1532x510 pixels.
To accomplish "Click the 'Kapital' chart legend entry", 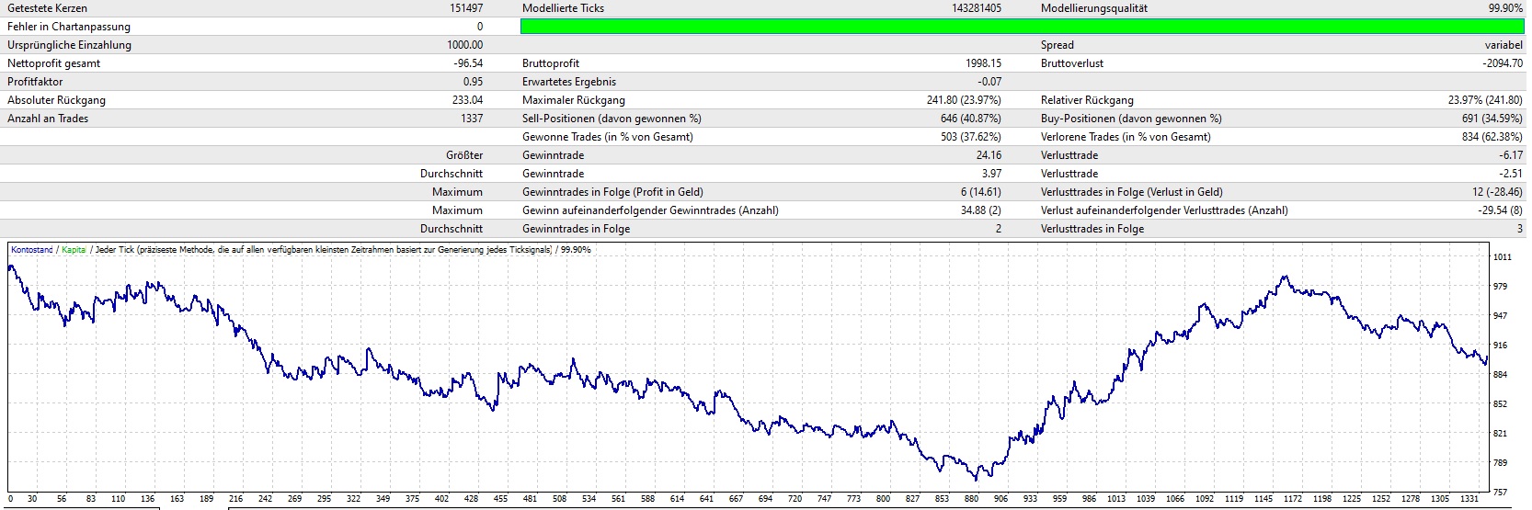I will [74, 250].
